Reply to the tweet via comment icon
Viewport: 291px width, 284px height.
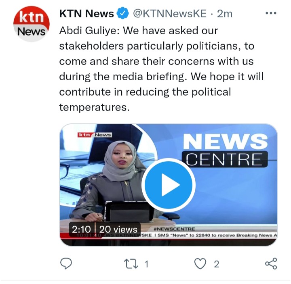[66, 263]
